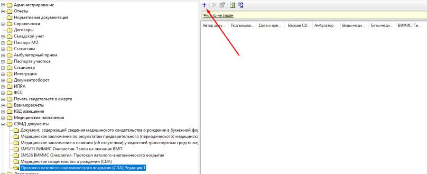Expand the Справочники folder node
427x174 pixels.
point(3,24)
